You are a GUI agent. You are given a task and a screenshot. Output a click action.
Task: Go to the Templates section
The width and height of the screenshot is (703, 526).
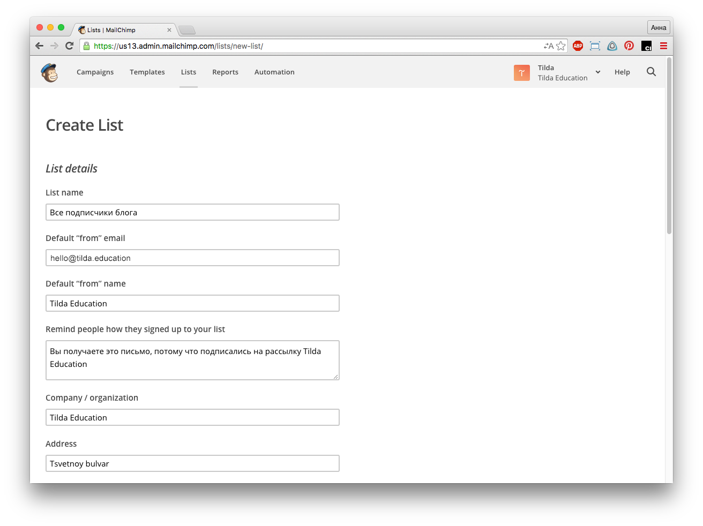[x=147, y=72]
